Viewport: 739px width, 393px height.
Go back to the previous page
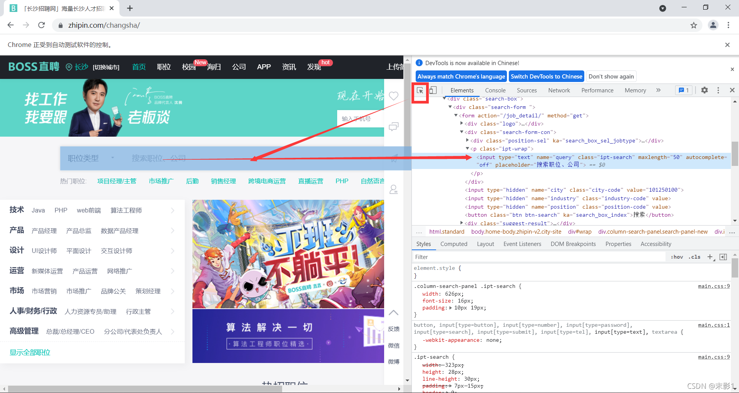pyautogui.click(x=11, y=25)
